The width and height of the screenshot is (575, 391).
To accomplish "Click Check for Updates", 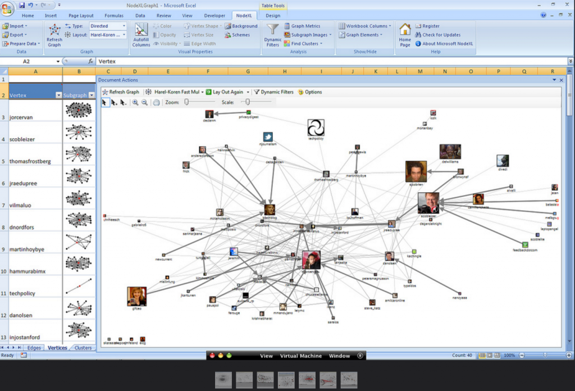I will (438, 35).
